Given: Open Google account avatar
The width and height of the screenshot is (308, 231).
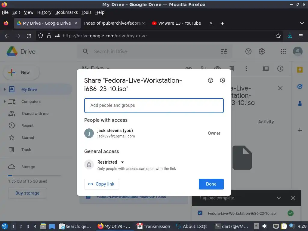Looking at the screenshot, I should pyautogui.click(x=297, y=51).
